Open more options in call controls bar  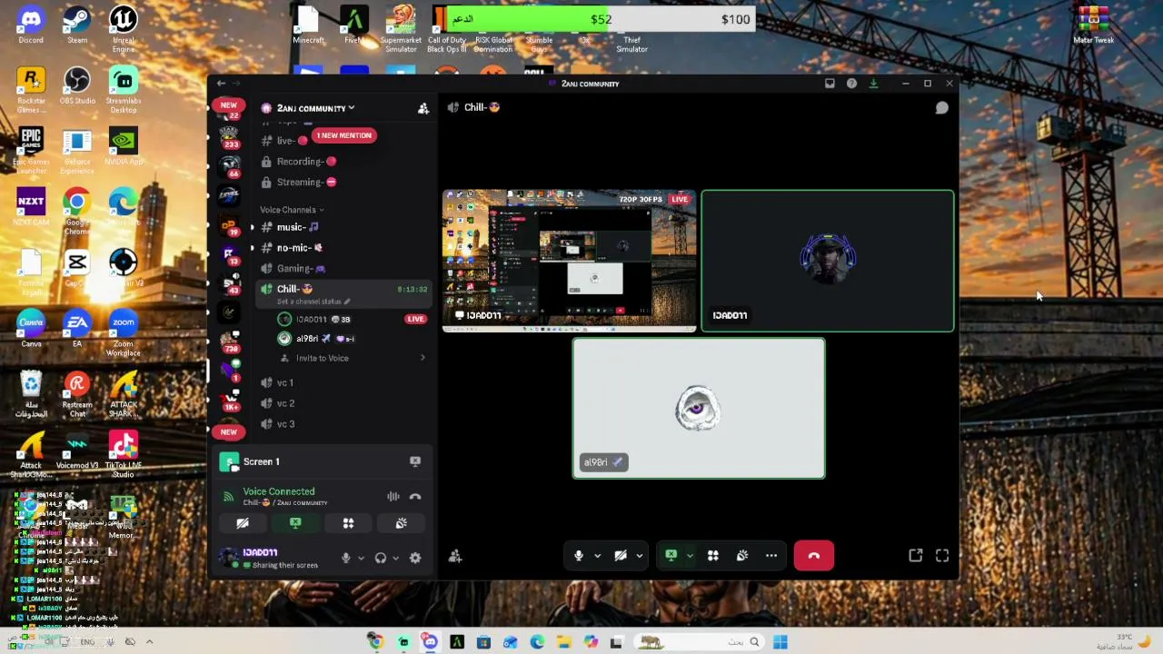(771, 556)
